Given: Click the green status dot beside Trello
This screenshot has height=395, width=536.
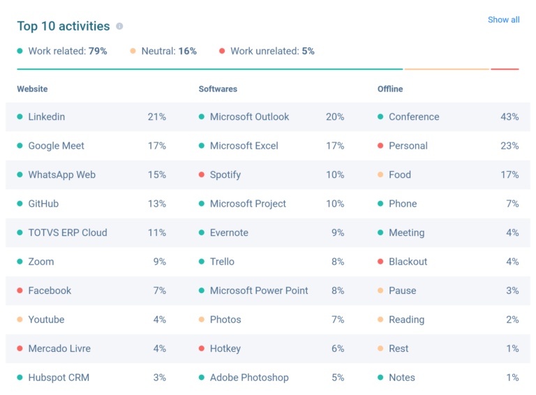Looking at the screenshot, I should point(202,262).
